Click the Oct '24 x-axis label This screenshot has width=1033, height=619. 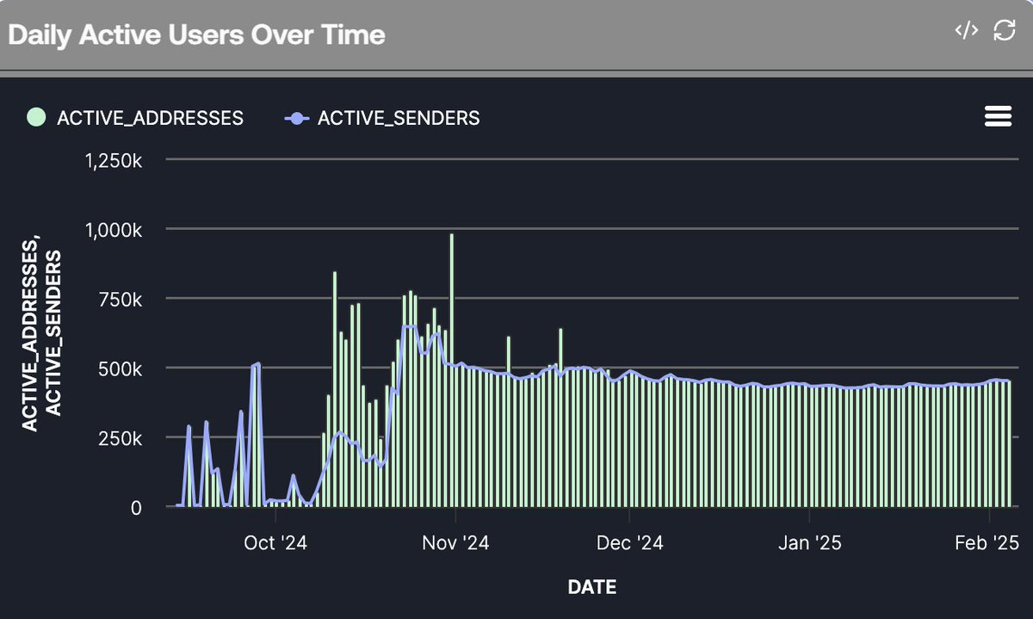pos(275,542)
